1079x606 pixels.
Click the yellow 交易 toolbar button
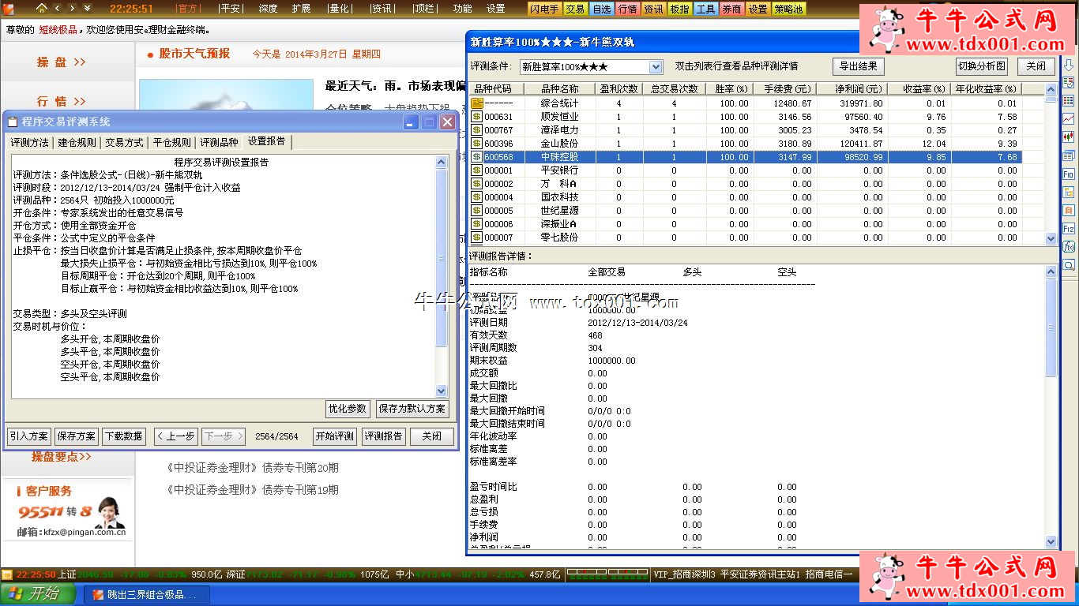[x=575, y=9]
